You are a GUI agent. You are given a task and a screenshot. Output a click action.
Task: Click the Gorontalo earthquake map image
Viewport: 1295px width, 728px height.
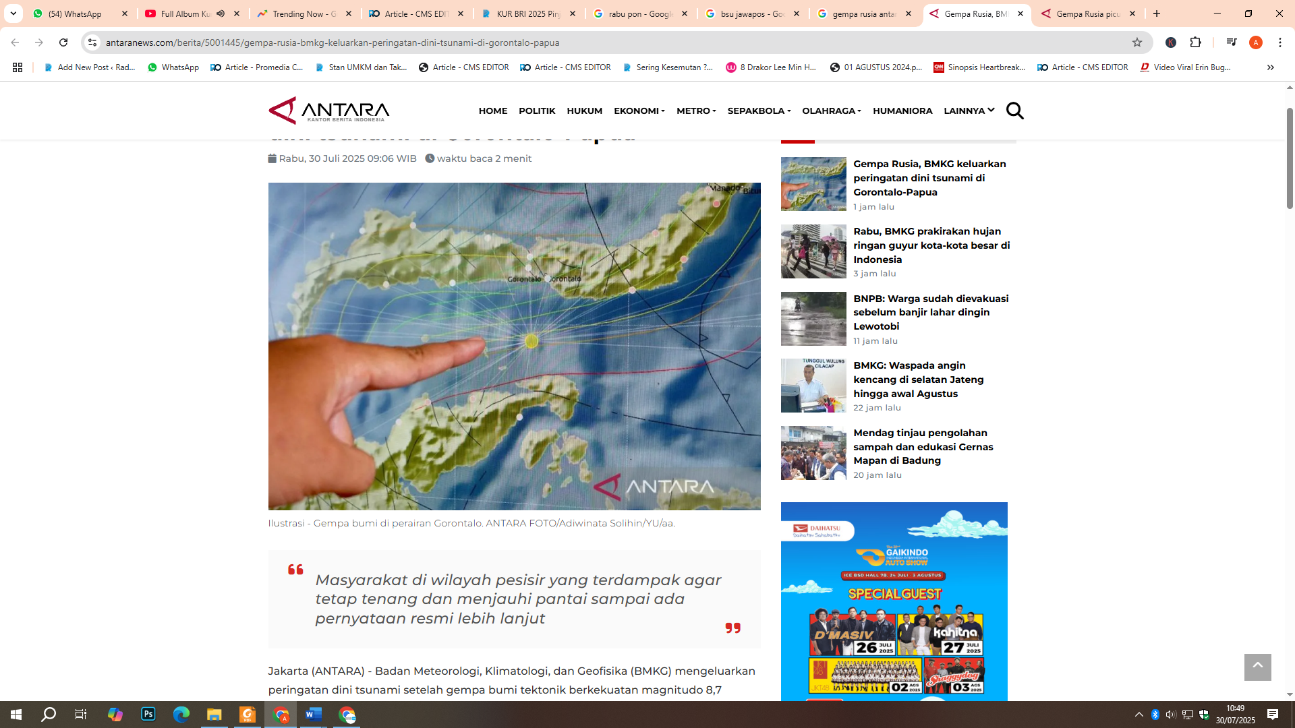coord(514,346)
